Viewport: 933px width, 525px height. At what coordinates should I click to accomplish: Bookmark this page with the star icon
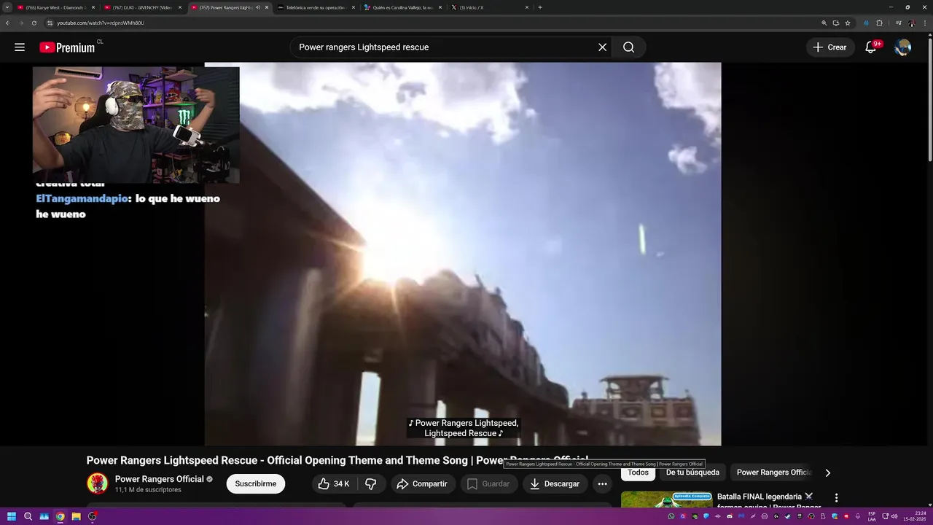pyautogui.click(x=848, y=23)
